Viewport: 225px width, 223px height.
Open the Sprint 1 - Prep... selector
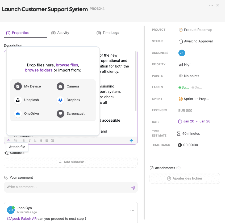point(194,99)
